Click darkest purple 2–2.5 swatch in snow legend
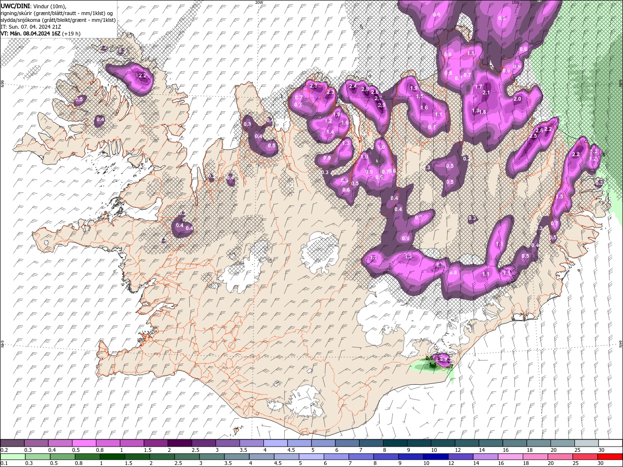The image size is (623, 467). click(179, 443)
